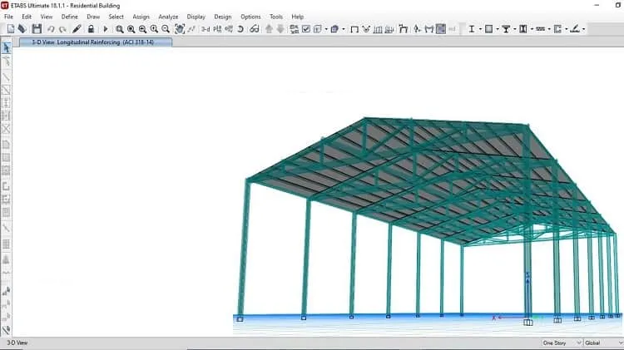Screen dimensions: 624x350
Task: Expand the One Story dropdown
Action: click(562, 343)
